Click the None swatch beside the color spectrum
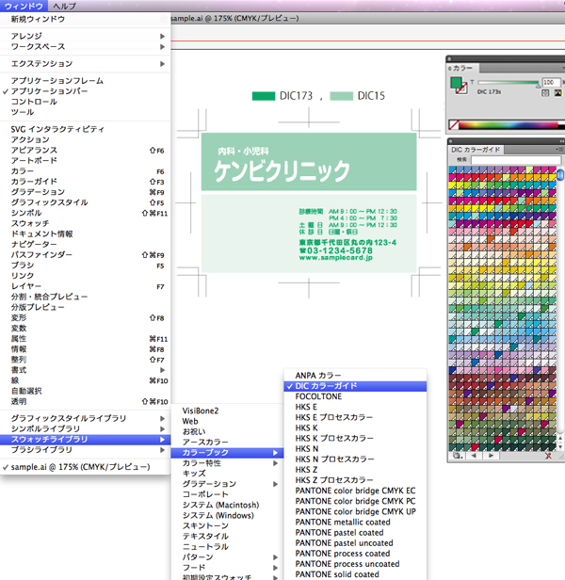The width and height of the screenshot is (565, 580). pyautogui.click(x=454, y=124)
